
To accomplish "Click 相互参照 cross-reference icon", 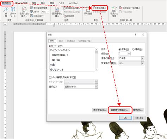I will click(69, 16).
